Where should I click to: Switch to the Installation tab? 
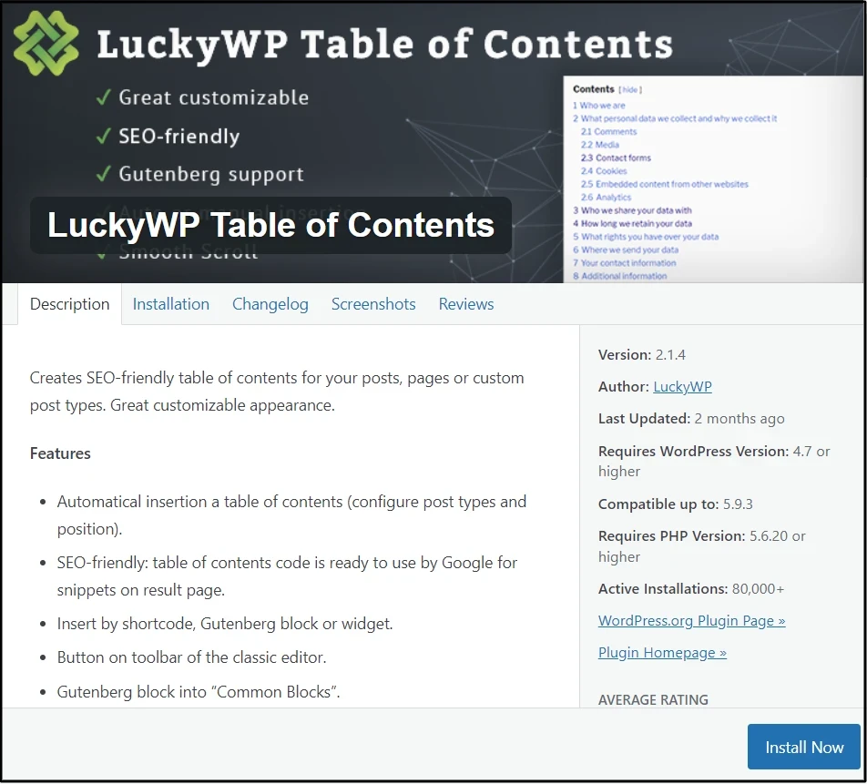170,304
